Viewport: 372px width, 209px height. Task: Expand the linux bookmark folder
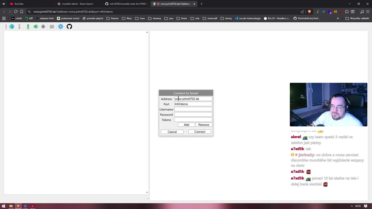pyautogui.click(x=140, y=18)
